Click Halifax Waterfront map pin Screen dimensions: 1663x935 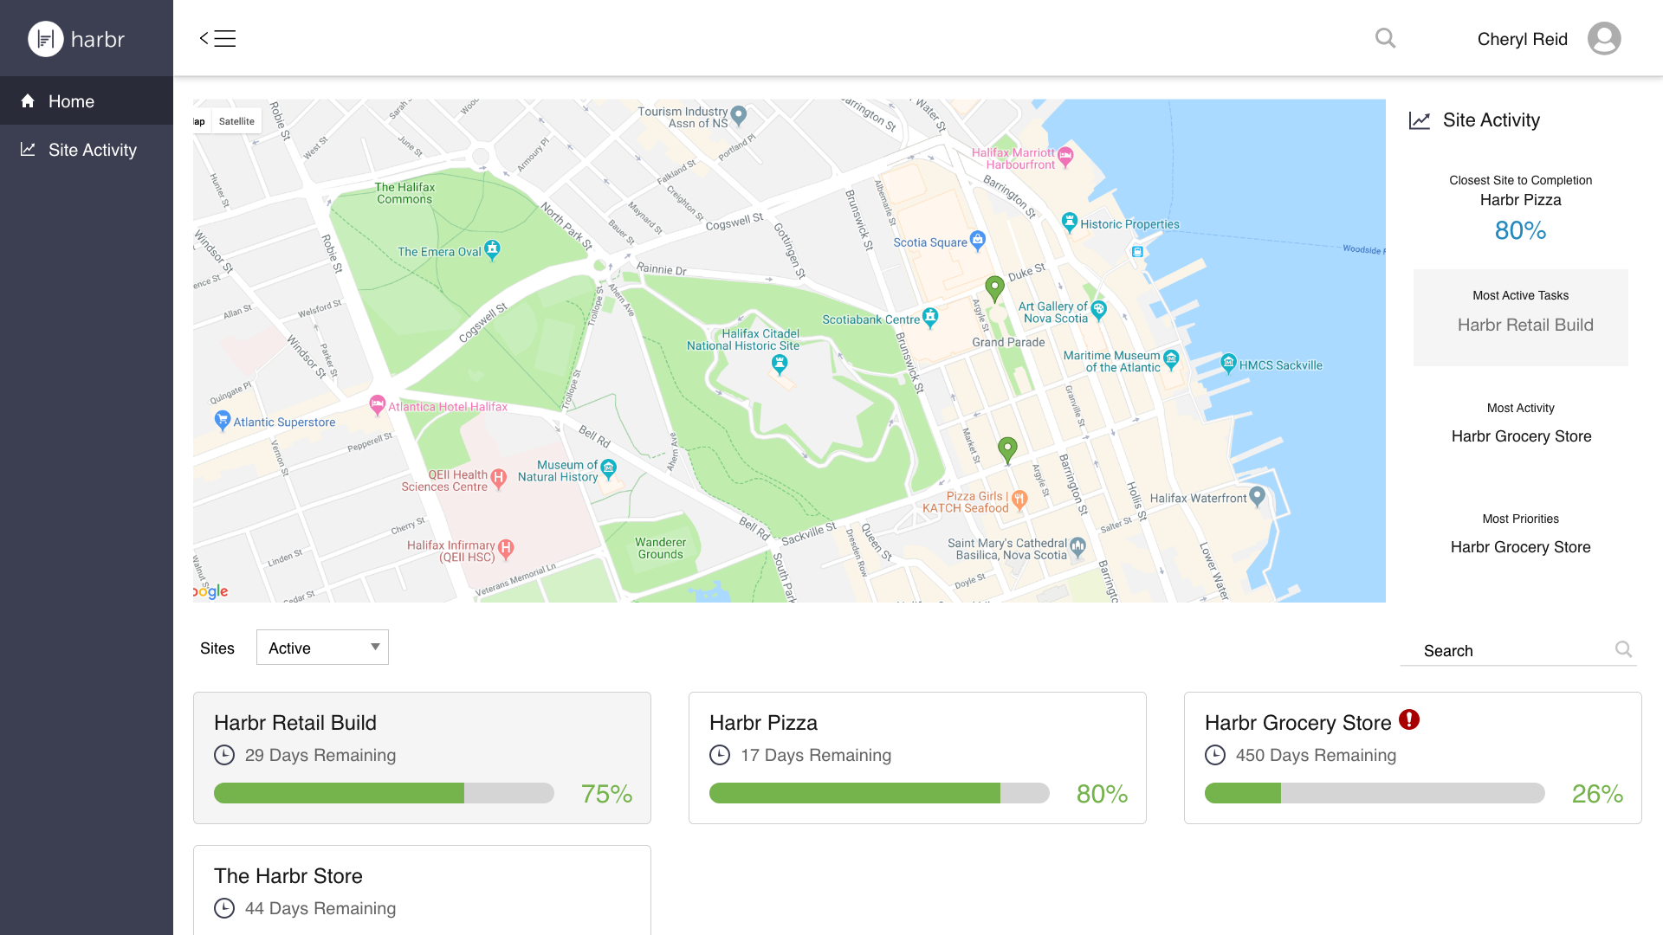point(1258,496)
